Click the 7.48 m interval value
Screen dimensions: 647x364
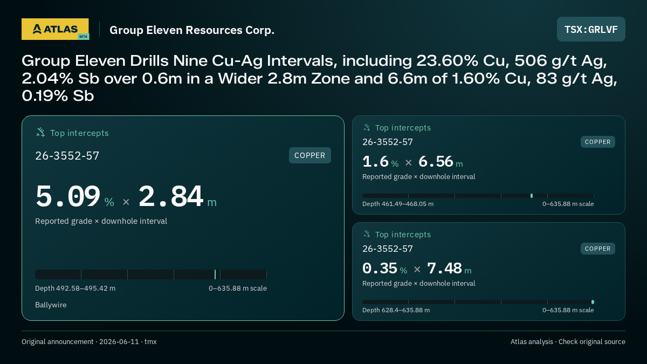[449, 269]
